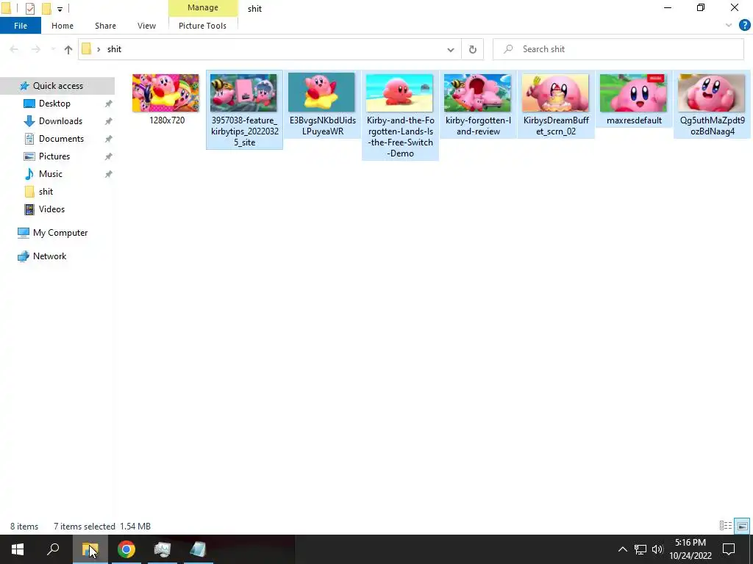Click the Manage contextual tab header
This screenshot has width=753, height=564.
click(203, 7)
